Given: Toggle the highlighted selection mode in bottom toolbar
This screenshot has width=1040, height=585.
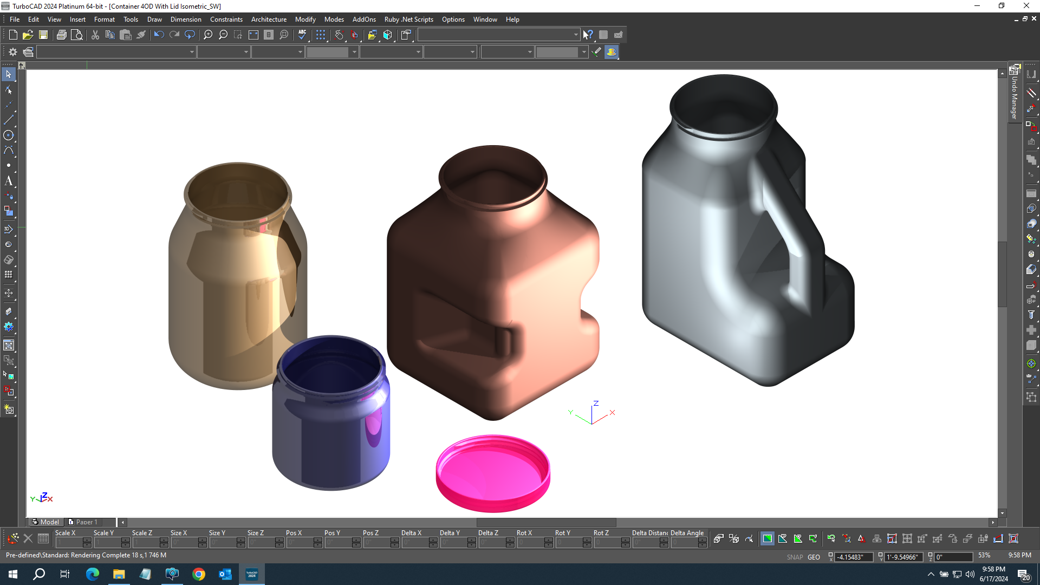Looking at the screenshot, I should tap(767, 538).
